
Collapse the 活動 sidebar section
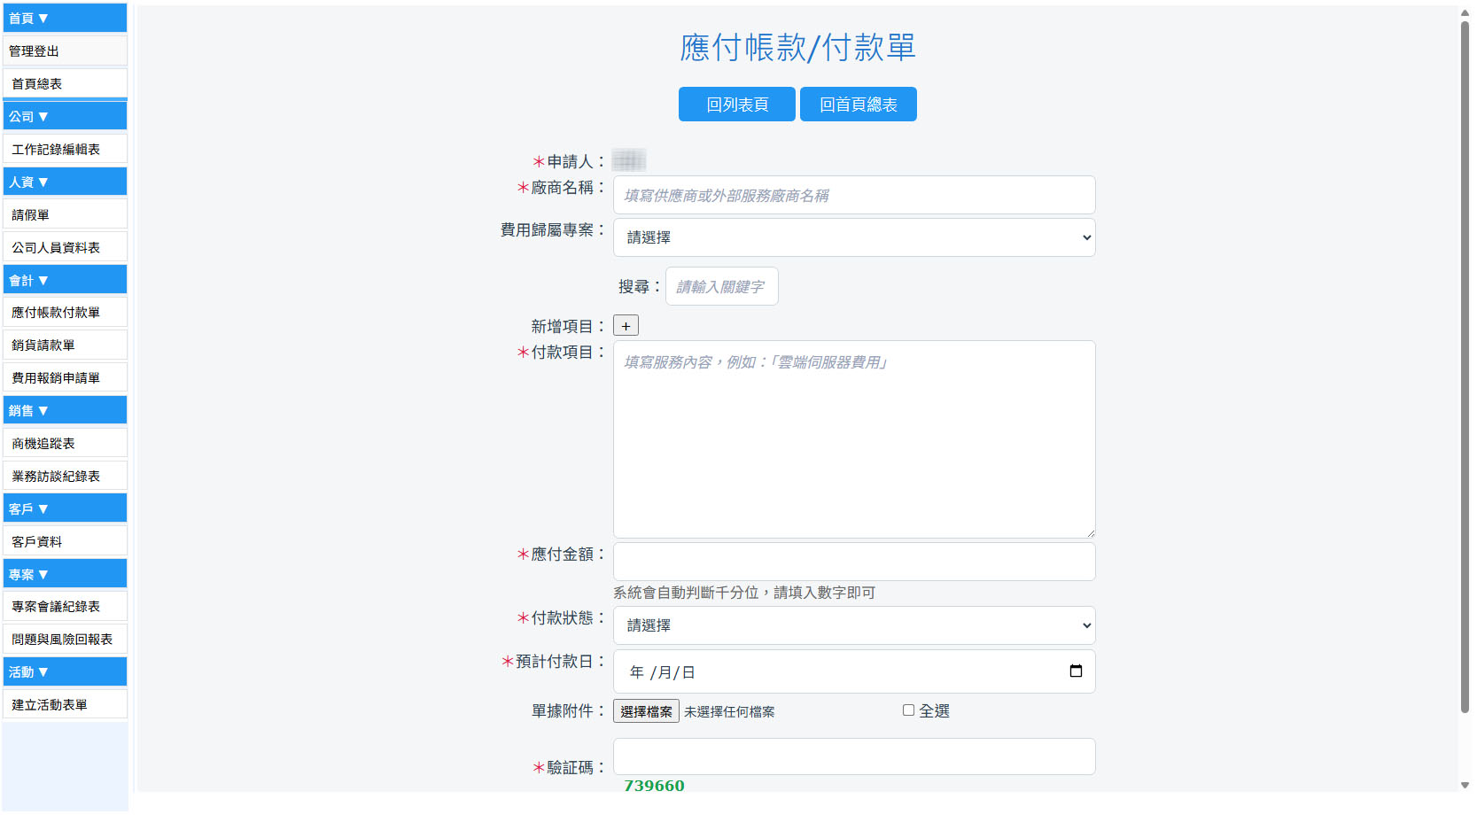[x=65, y=671]
